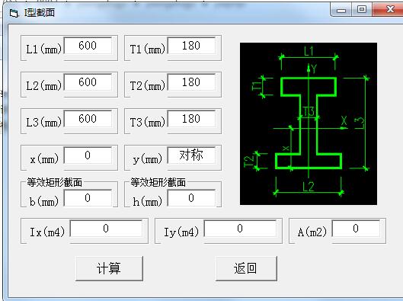Viewport: 403px width, 301px height.
Task: Click the 计算 button
Action: coord(109,268)
